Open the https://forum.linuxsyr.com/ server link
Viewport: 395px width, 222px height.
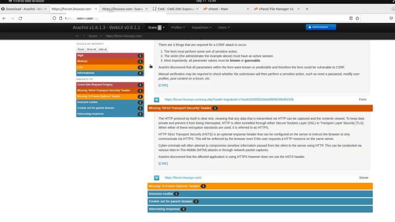[x=183, y=178]
